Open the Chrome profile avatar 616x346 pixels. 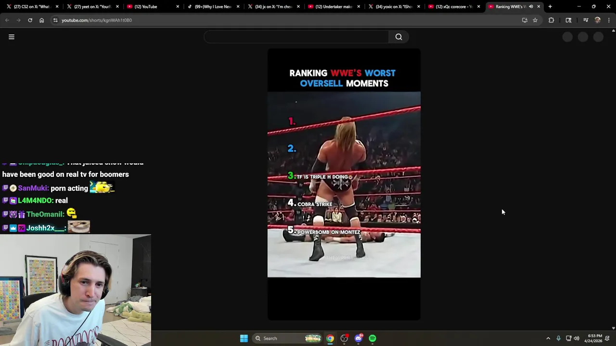(x=597, y=20)
